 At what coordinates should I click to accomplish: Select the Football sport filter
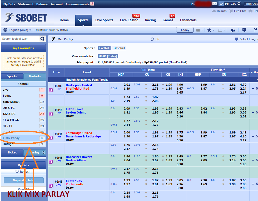[x=104, y=48]
